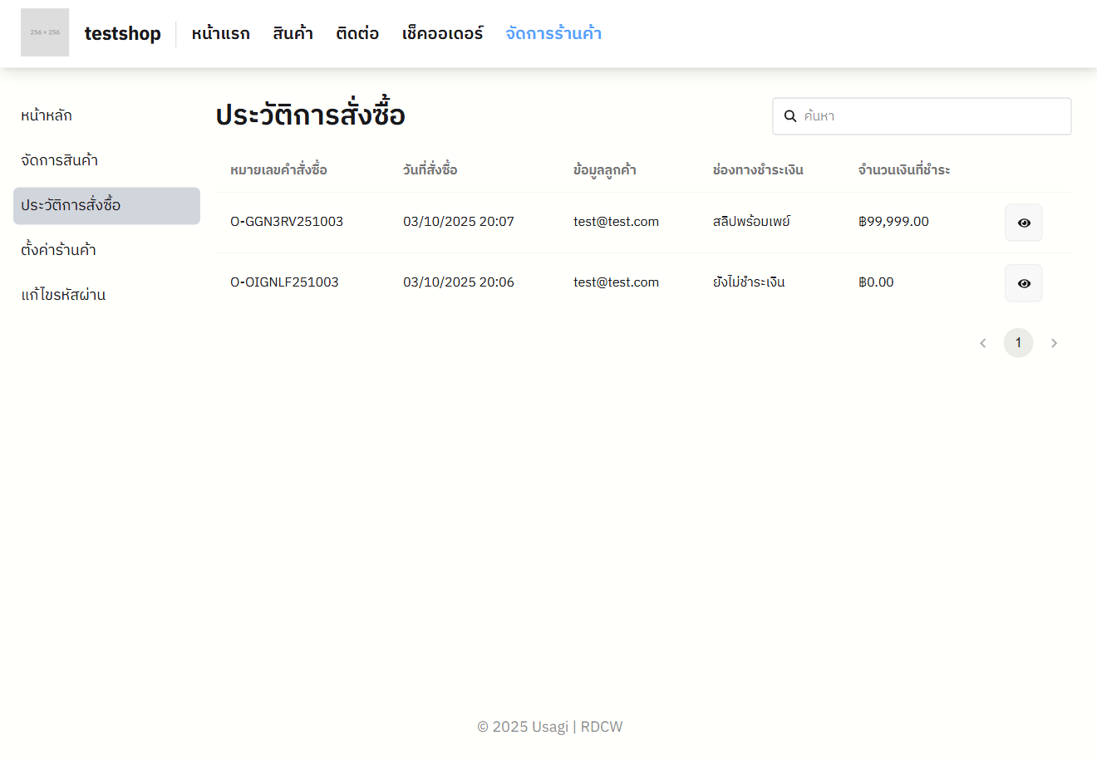The width and height of the screenshot is (1097, 760).
Task: Click order number O-GGN3RV251003 text
Action: [287, 222]
